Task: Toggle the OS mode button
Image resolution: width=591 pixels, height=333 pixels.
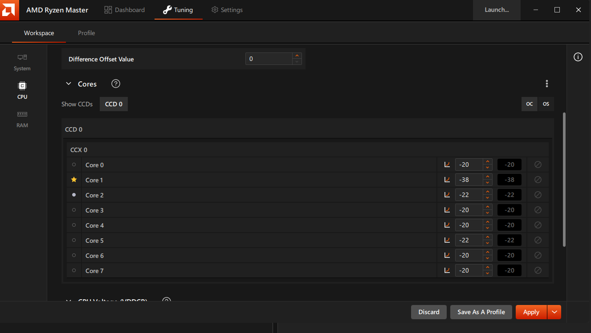Action: (546, 104)
